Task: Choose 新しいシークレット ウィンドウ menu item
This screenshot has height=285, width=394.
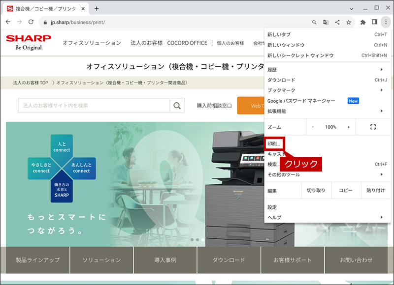Action: (x=328, y=56)
